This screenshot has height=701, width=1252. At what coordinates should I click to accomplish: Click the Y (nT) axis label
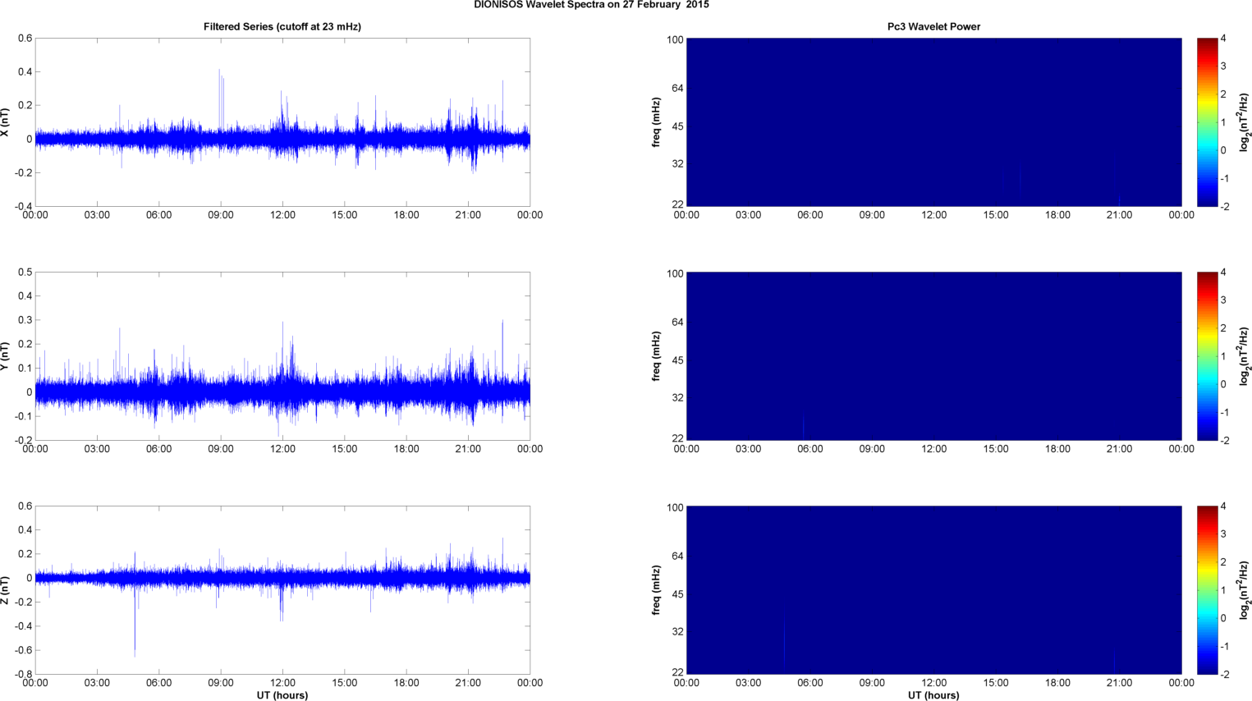click(5, 356)
